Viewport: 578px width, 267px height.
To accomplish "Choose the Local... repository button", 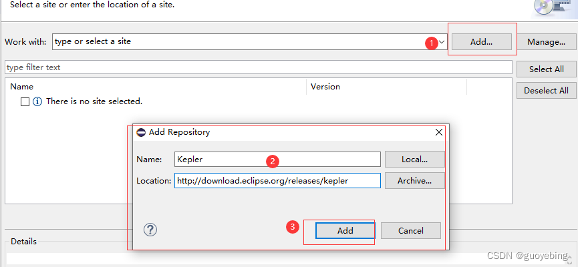I will pyautogui.click(x=415, y=160).
